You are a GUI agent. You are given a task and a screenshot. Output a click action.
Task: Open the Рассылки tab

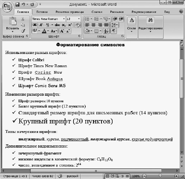(x=117, y=12)
